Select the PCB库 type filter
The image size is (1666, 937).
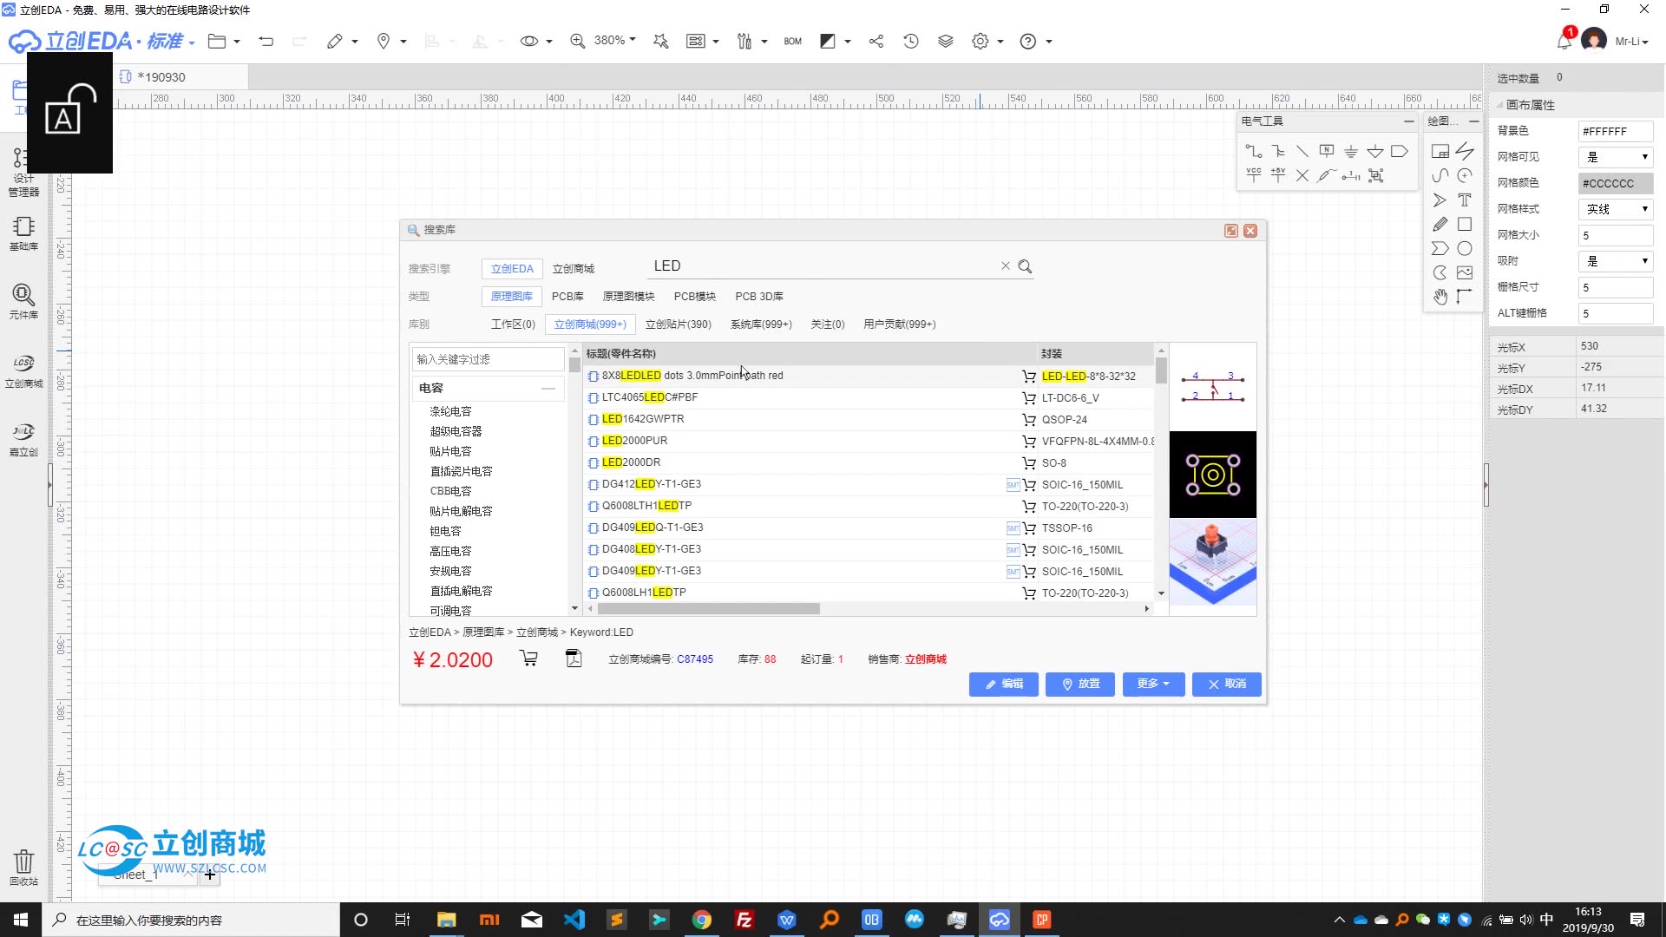pos(567,297)
